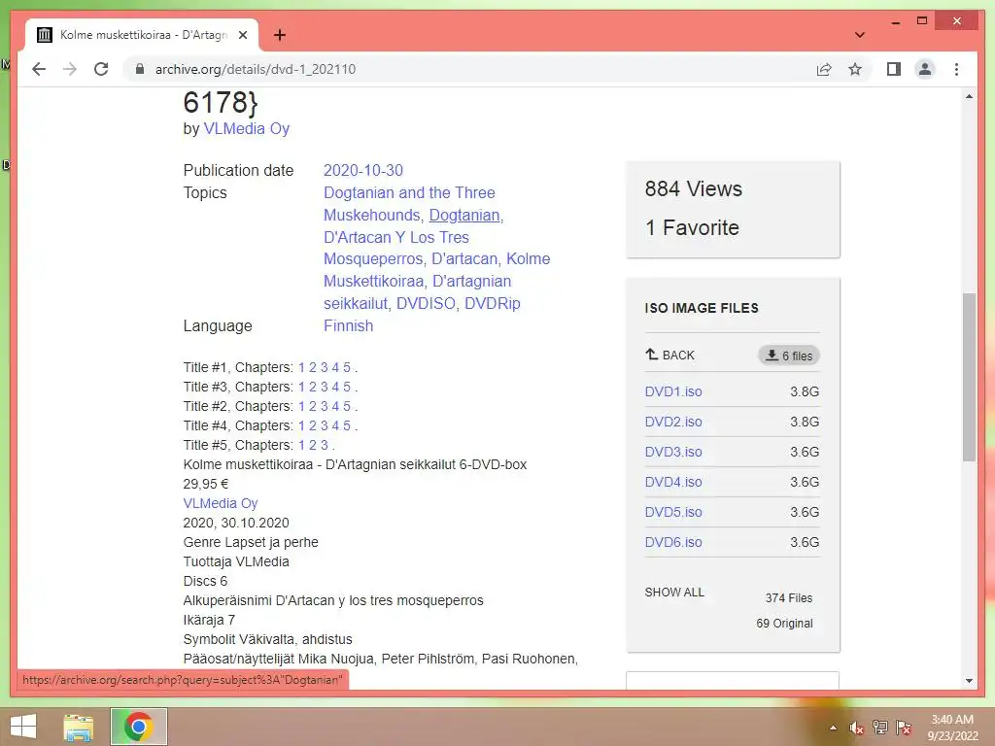The height and width of the screenshot is (746, 995).
Task: Click the scrollbar up arrow
Action: click(969, 96)
